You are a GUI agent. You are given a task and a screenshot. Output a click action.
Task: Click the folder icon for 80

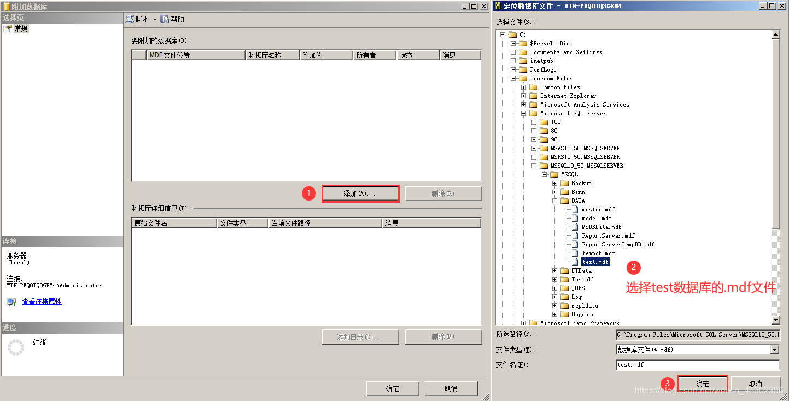pos(543,131)
